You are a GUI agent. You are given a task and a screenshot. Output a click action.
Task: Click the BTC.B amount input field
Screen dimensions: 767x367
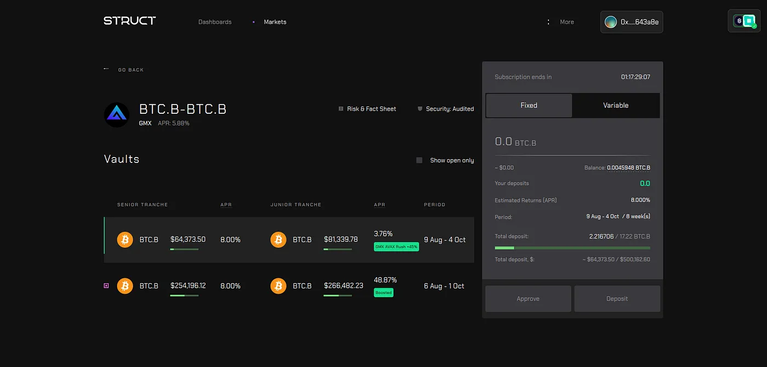click(x=572, y=142)
